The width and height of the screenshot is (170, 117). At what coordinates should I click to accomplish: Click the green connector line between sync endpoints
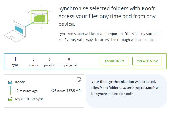(10, 91)
